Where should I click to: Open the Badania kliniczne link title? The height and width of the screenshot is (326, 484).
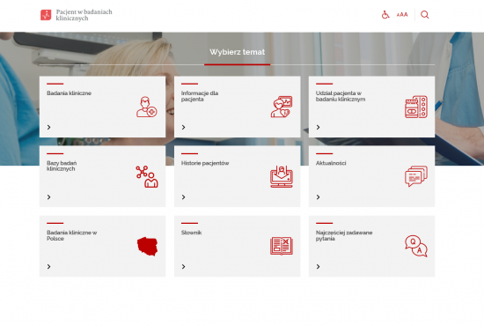click(x=69, y=93)
